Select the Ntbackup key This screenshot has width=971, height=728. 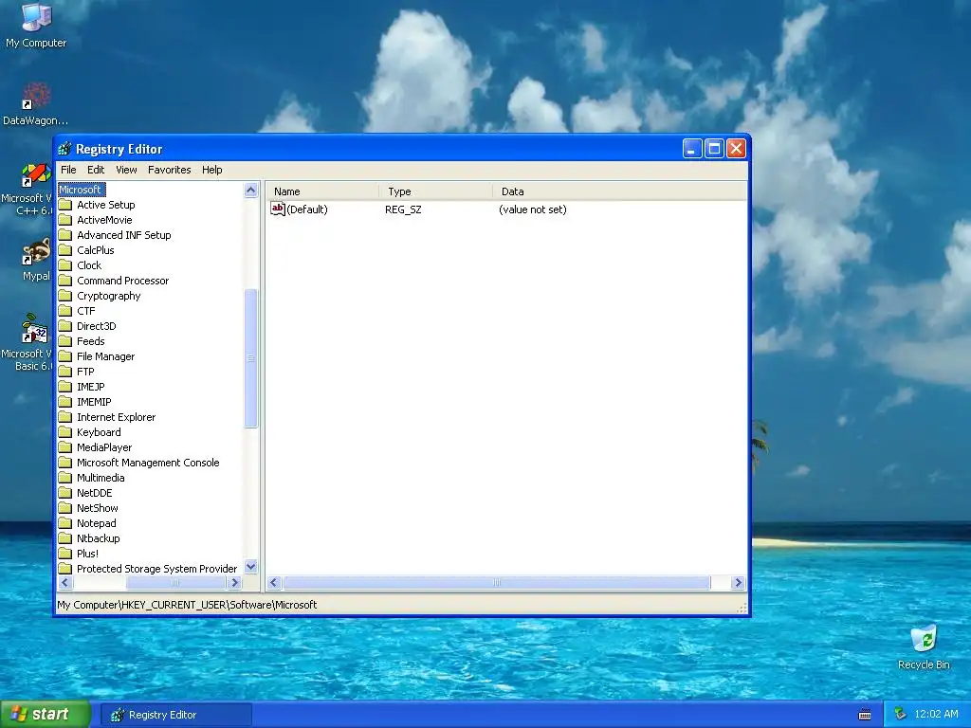coord(98,538)
